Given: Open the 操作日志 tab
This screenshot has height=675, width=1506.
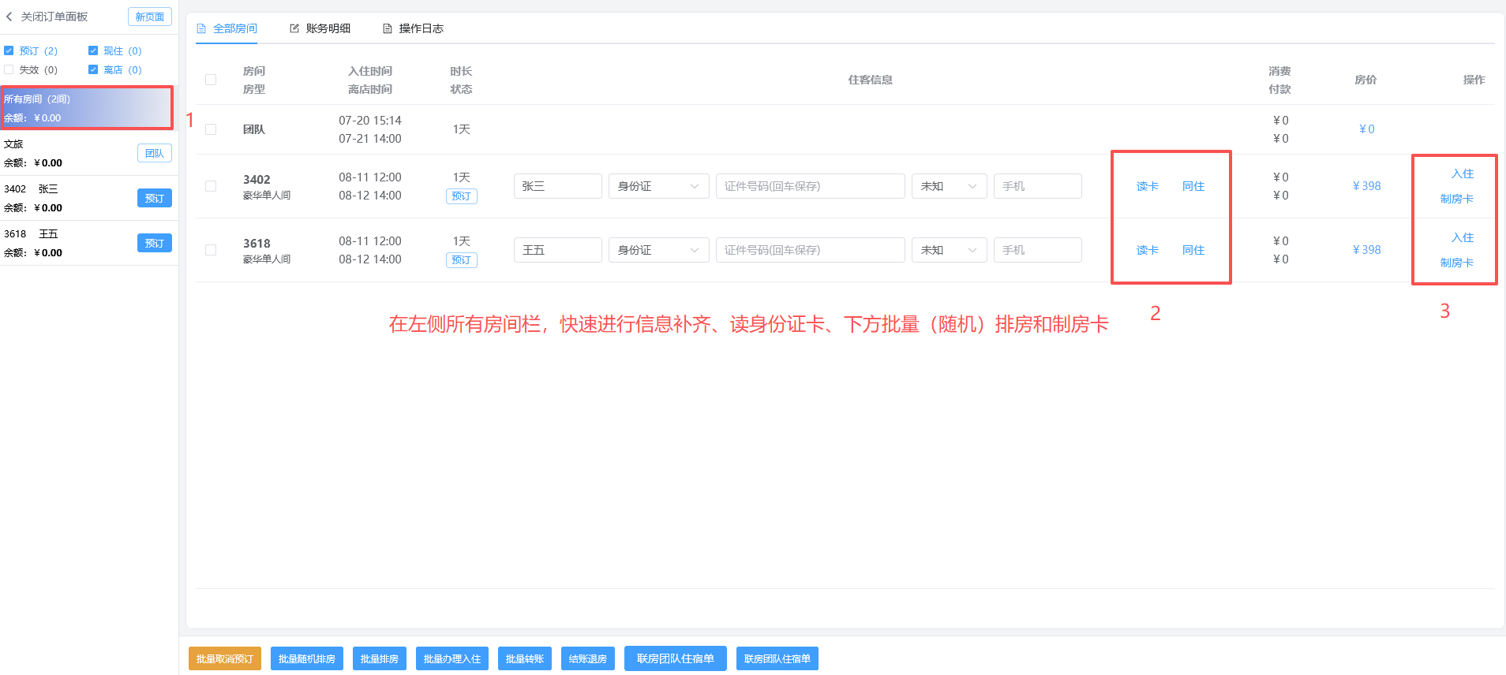Looking at the screenshot, I should [x=413, y=28].
